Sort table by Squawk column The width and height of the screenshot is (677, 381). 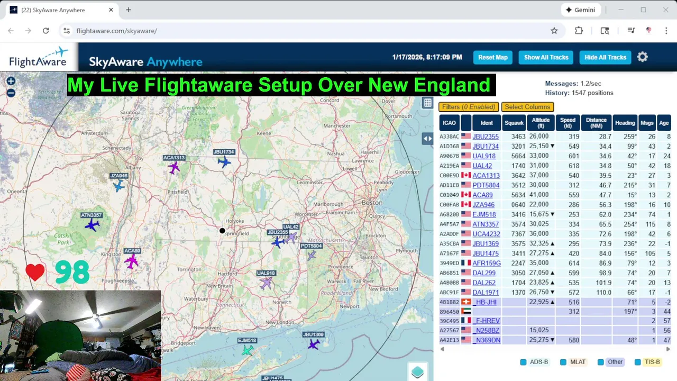click(x=514, y=123)
